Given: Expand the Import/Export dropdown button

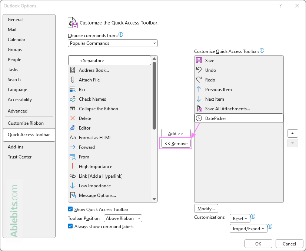Looking at the screenshot, I should [x=249, y=228].
